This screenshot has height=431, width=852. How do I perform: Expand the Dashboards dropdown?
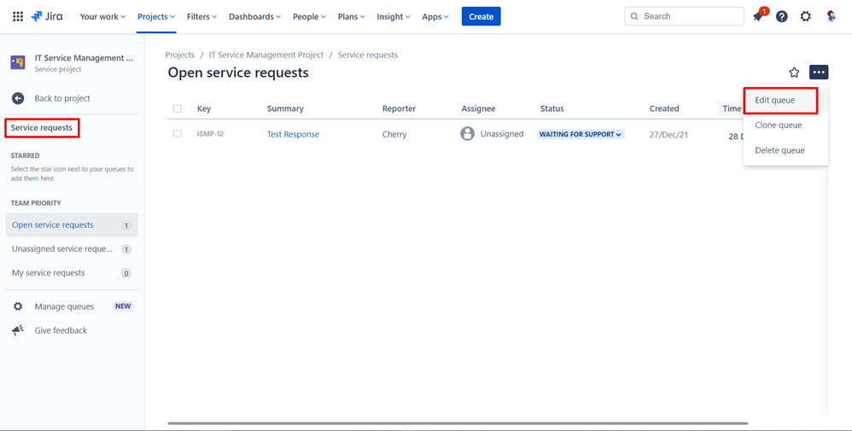point(255,16)
